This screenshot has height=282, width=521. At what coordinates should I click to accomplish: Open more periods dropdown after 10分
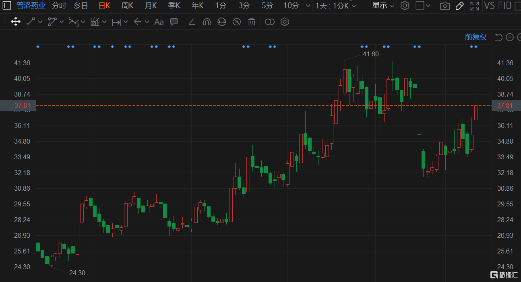pos(308,6)
